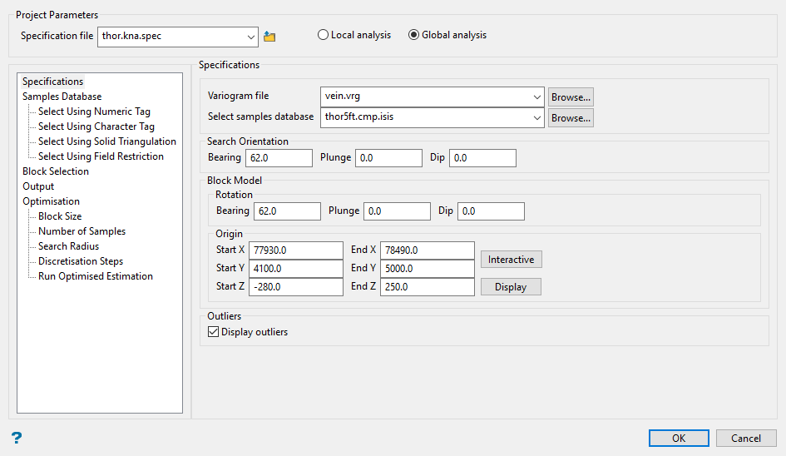Expand the Specification file dropdown
This screenshot has width=786, height=456.
pos(252,37)
